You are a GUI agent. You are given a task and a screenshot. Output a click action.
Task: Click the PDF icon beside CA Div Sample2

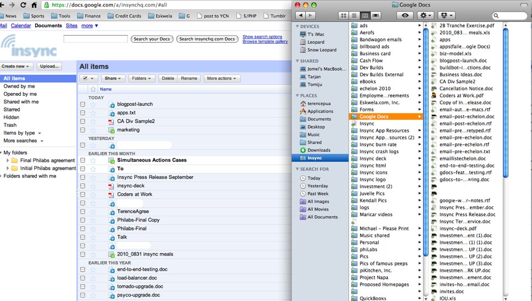[111, 121]
